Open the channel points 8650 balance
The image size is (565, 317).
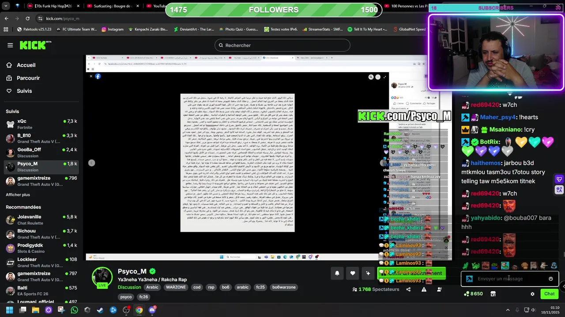pos(473,294)
